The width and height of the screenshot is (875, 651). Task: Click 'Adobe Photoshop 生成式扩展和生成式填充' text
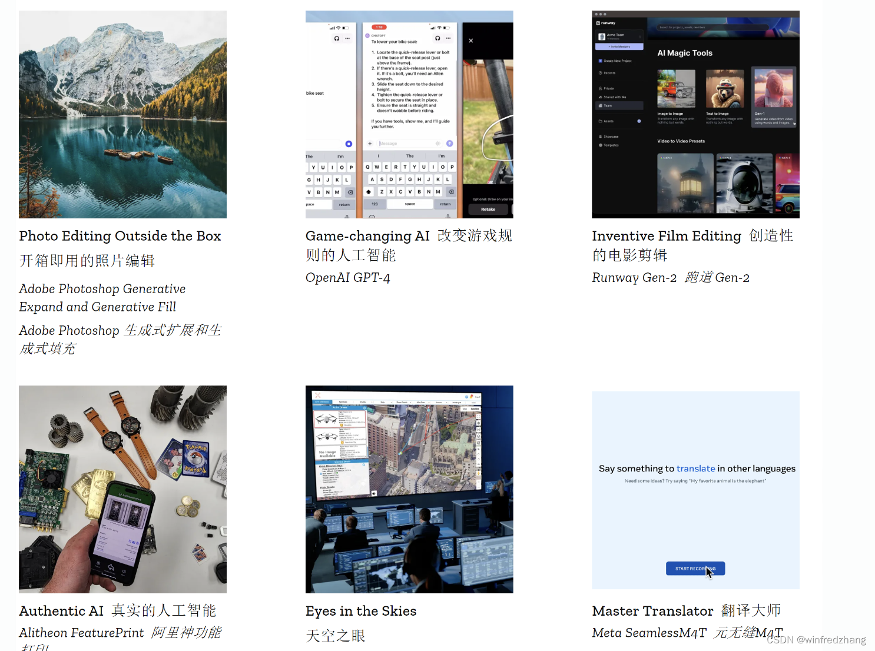pyautogui.click(x=120, y=340)
